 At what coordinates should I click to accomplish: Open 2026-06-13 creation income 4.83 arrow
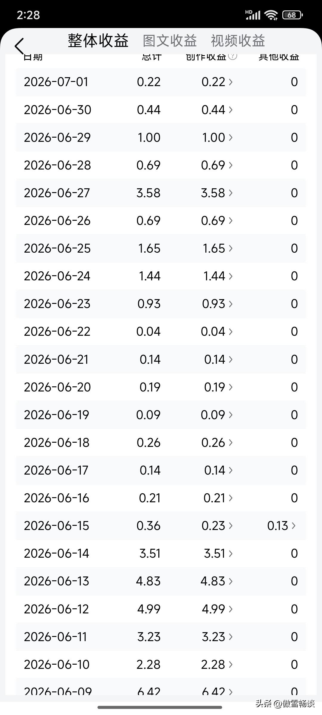[230, 581]
